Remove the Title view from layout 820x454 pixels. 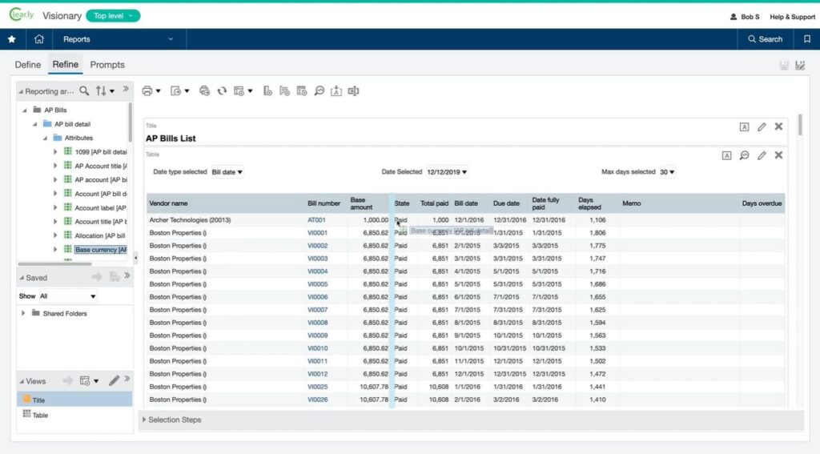[x=778, y=127]
